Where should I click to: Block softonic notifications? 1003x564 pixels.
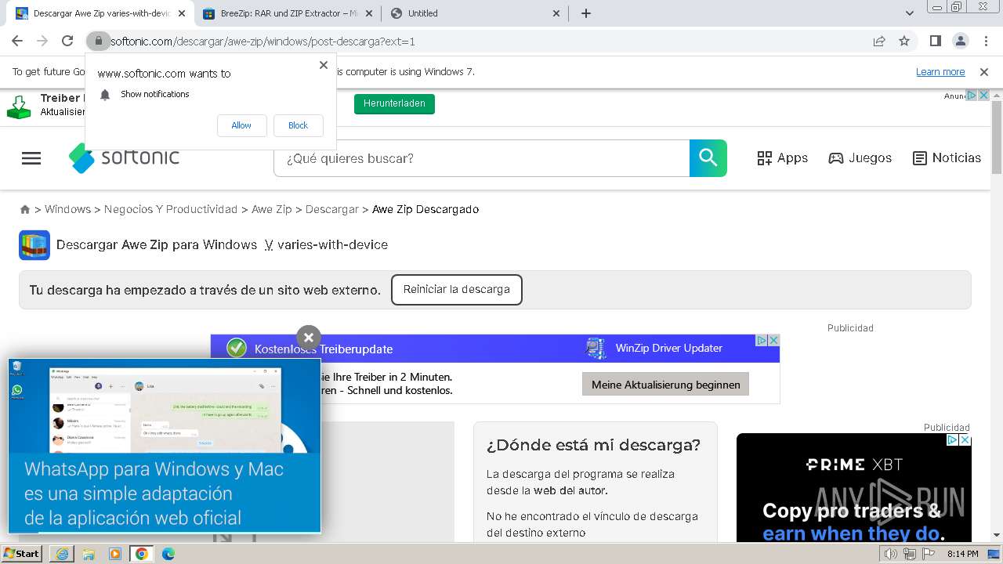[298, 125]
